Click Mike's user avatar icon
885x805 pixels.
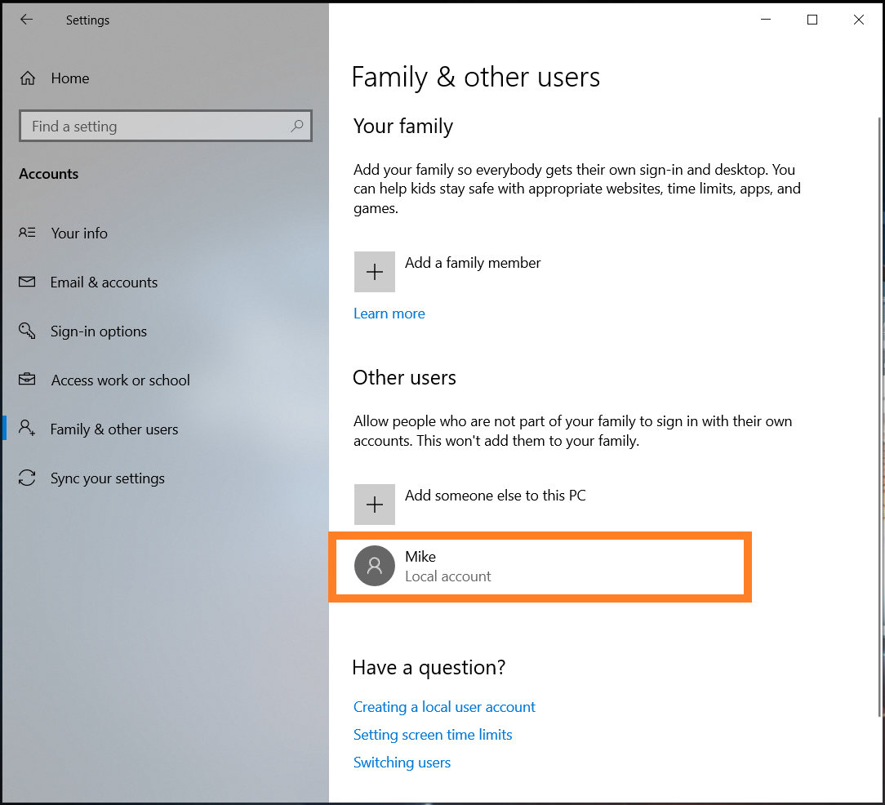click(374, 566)
